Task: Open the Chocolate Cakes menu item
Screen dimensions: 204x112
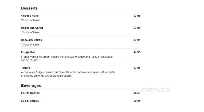Action: click(x=32, y=28)
